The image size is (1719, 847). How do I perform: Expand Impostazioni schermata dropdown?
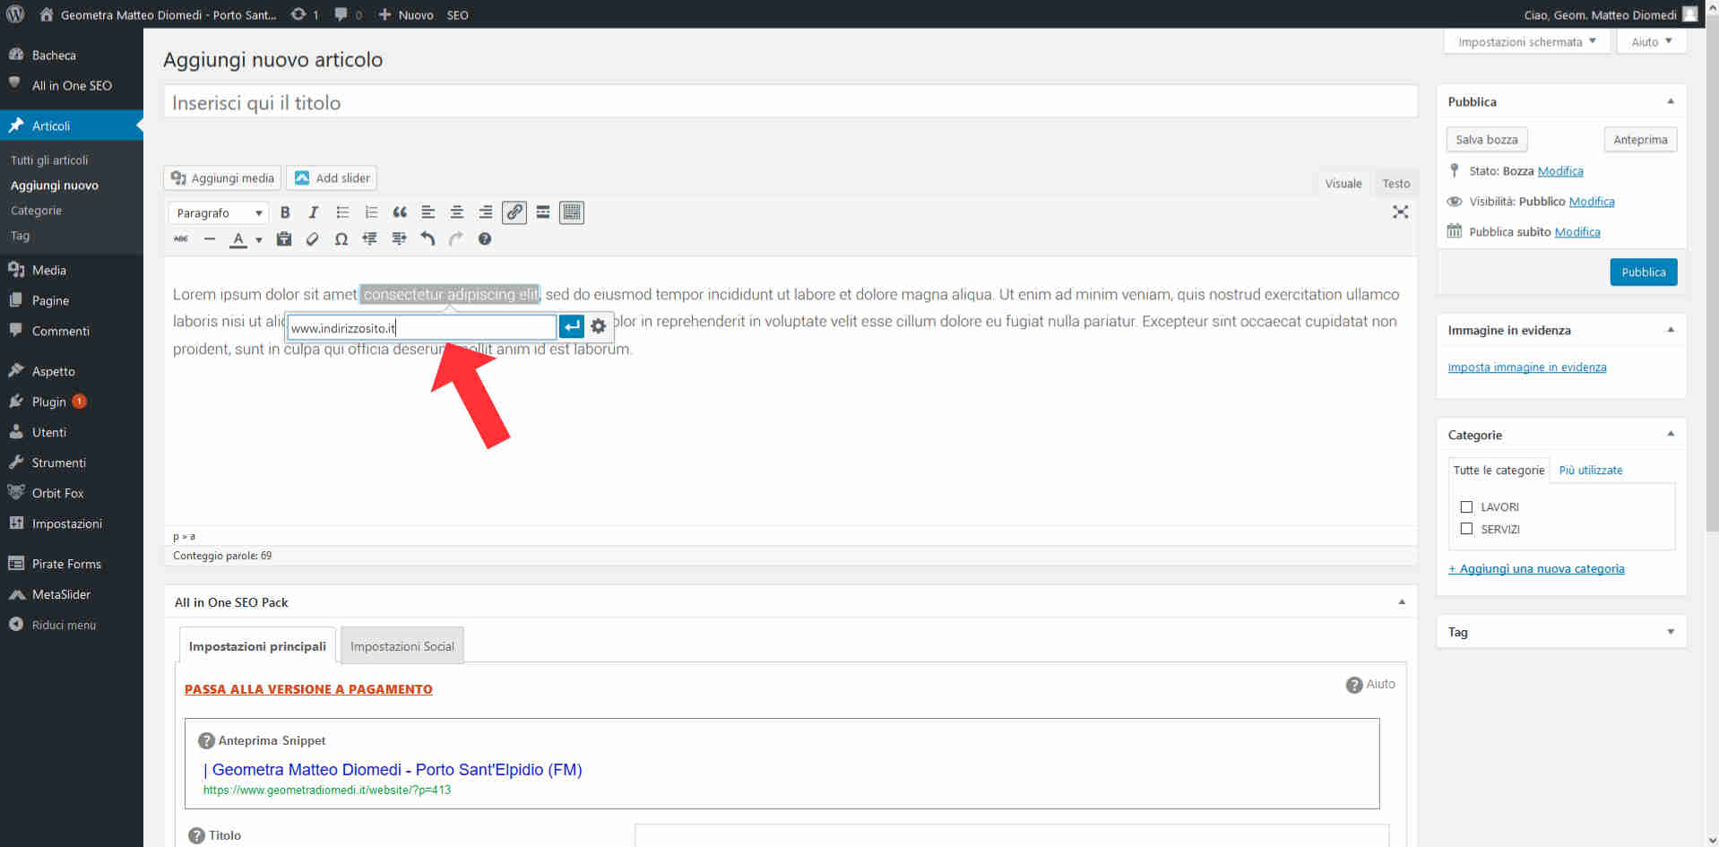[1527, 41]
